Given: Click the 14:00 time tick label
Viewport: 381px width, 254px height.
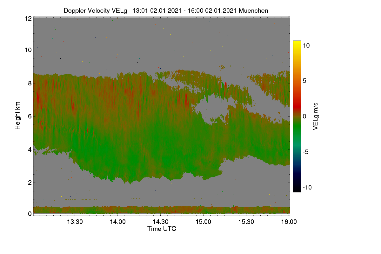Looking at the screenshot, I should click(x=118, y=222).
